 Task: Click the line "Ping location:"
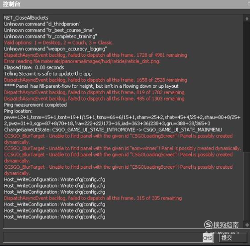[x=18, y=111]
